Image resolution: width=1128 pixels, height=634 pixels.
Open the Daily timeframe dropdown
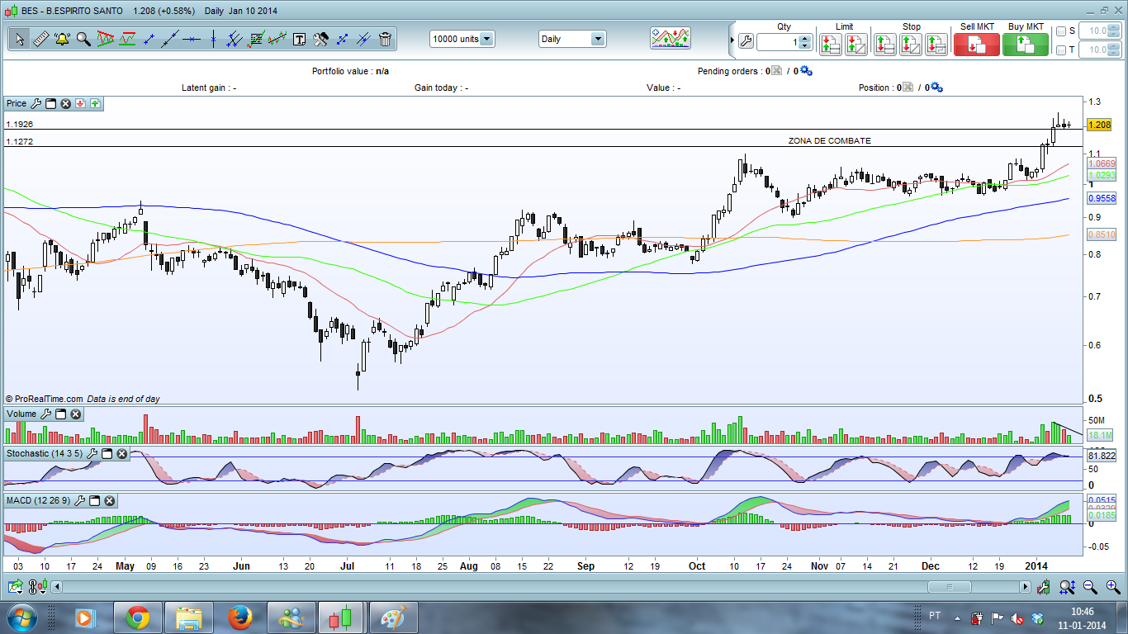(597, 39)
